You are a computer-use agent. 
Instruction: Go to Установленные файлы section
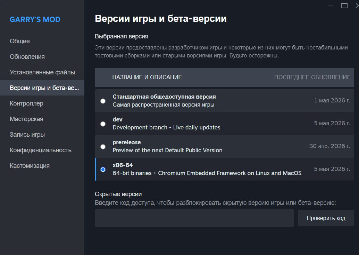42,72
